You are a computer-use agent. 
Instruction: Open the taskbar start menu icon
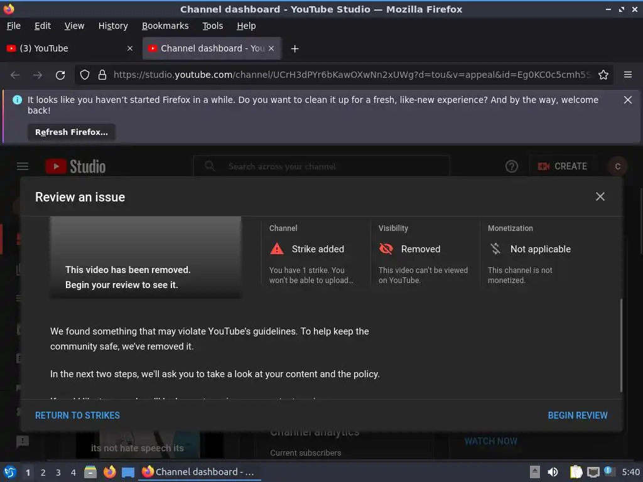pos(10,472)
